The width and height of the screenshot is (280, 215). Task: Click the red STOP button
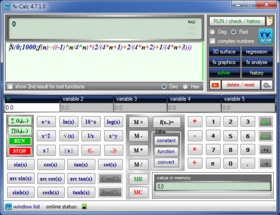point(20,151)
